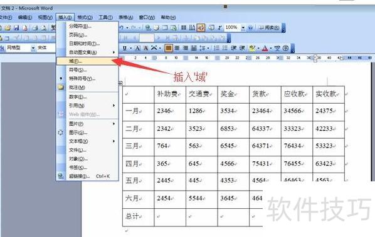Click the Insert Table toolbar icon
This screenshot has width=375, height=237.
tap(165, 28)
